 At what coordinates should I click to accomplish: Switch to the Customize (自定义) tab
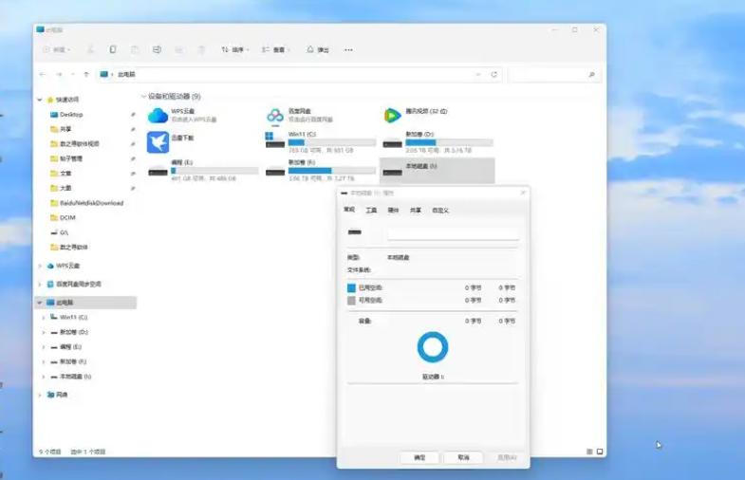click(x=440, y=210)
